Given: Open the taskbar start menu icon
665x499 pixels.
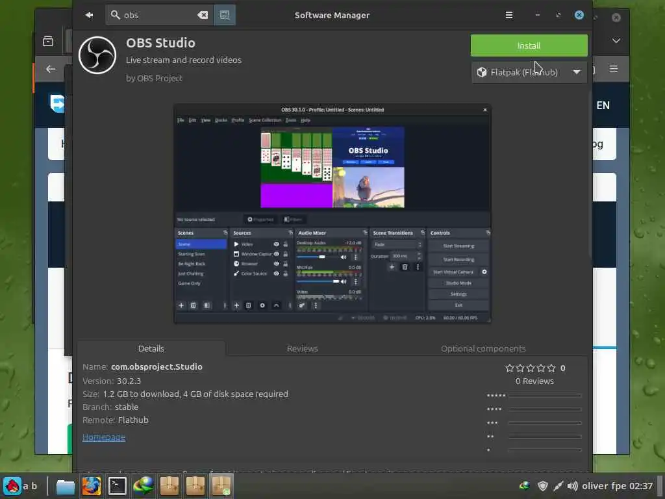Looking at the screenshot, I should pyautogui.click(x=12, y=486).
